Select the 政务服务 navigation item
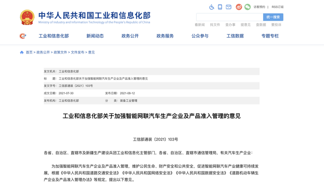324x186 pixels. [x=165, y=36]
